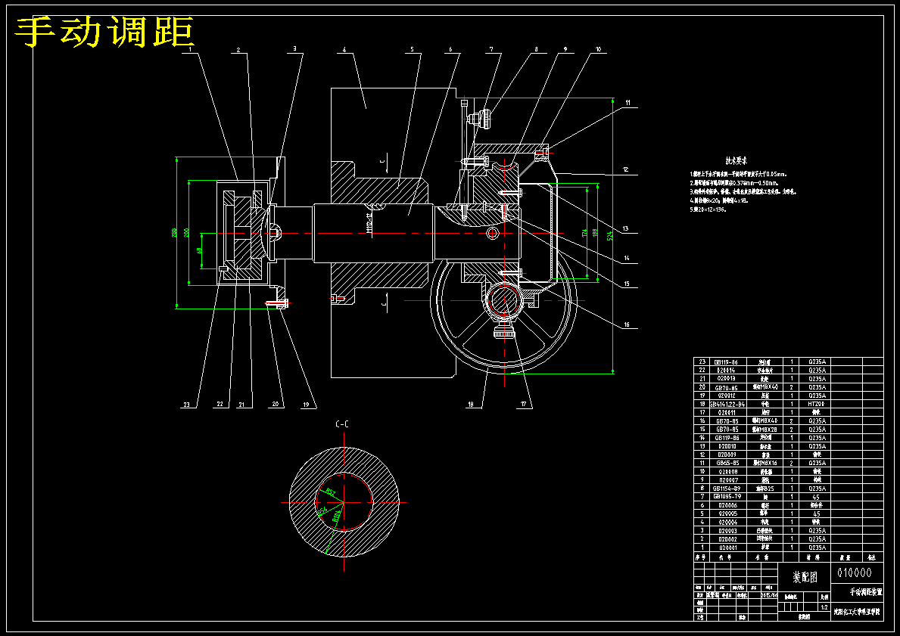Click part code 020005 in parts list
Viewport: 900px width, 636px height.
click(x=727, y=513)
